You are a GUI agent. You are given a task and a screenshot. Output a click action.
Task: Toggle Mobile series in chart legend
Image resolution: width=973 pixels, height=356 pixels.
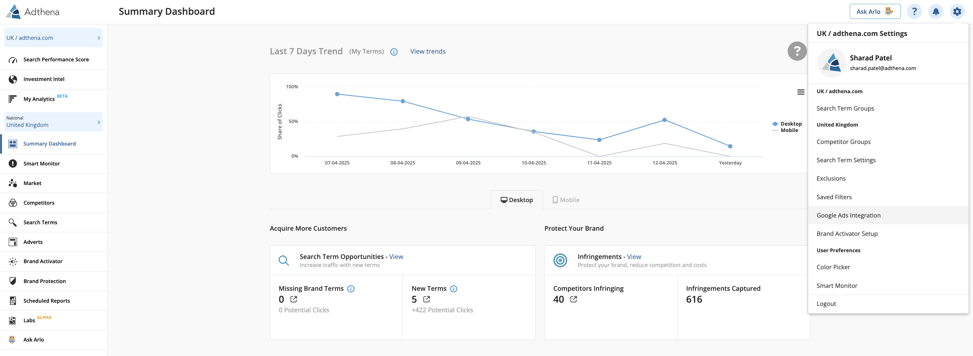(785, 130)
